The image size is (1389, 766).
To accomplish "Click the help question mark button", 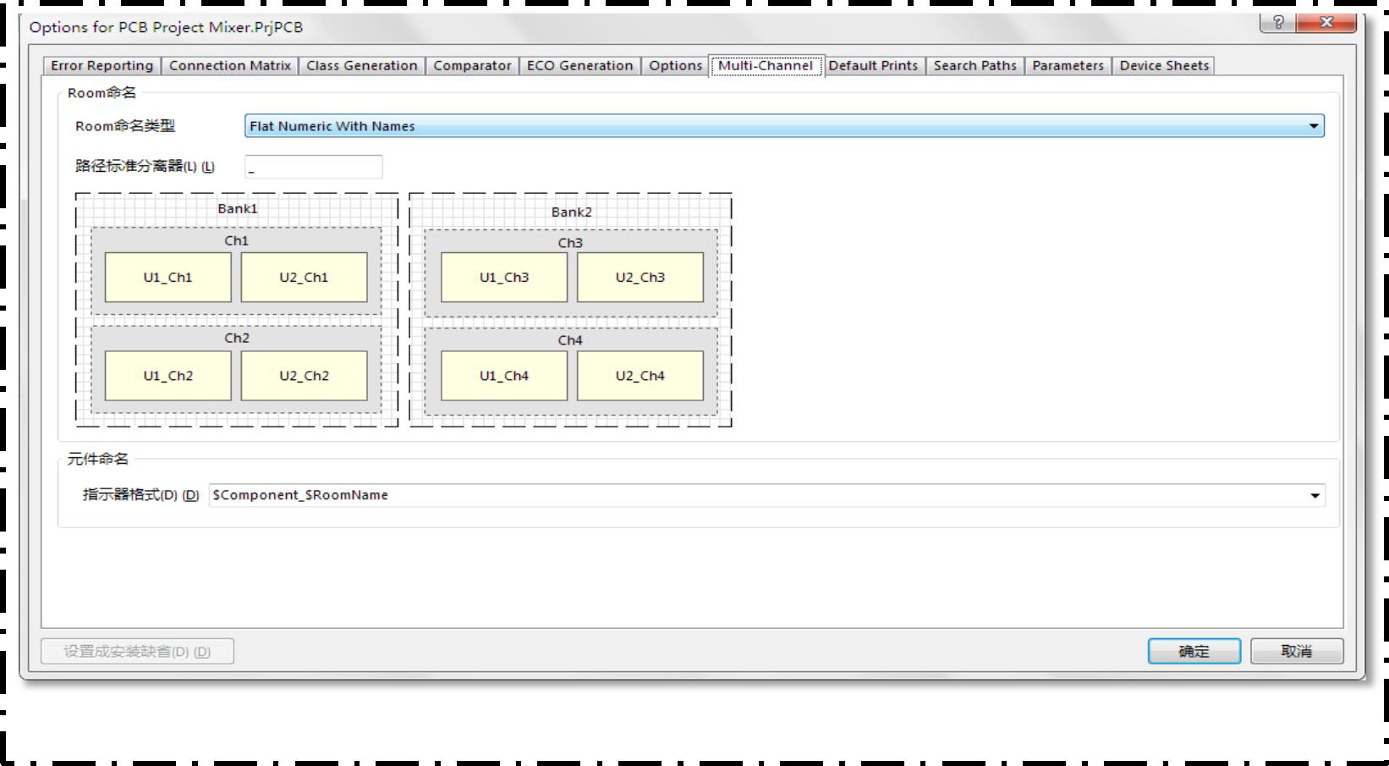I will [x=1277, y=23].
